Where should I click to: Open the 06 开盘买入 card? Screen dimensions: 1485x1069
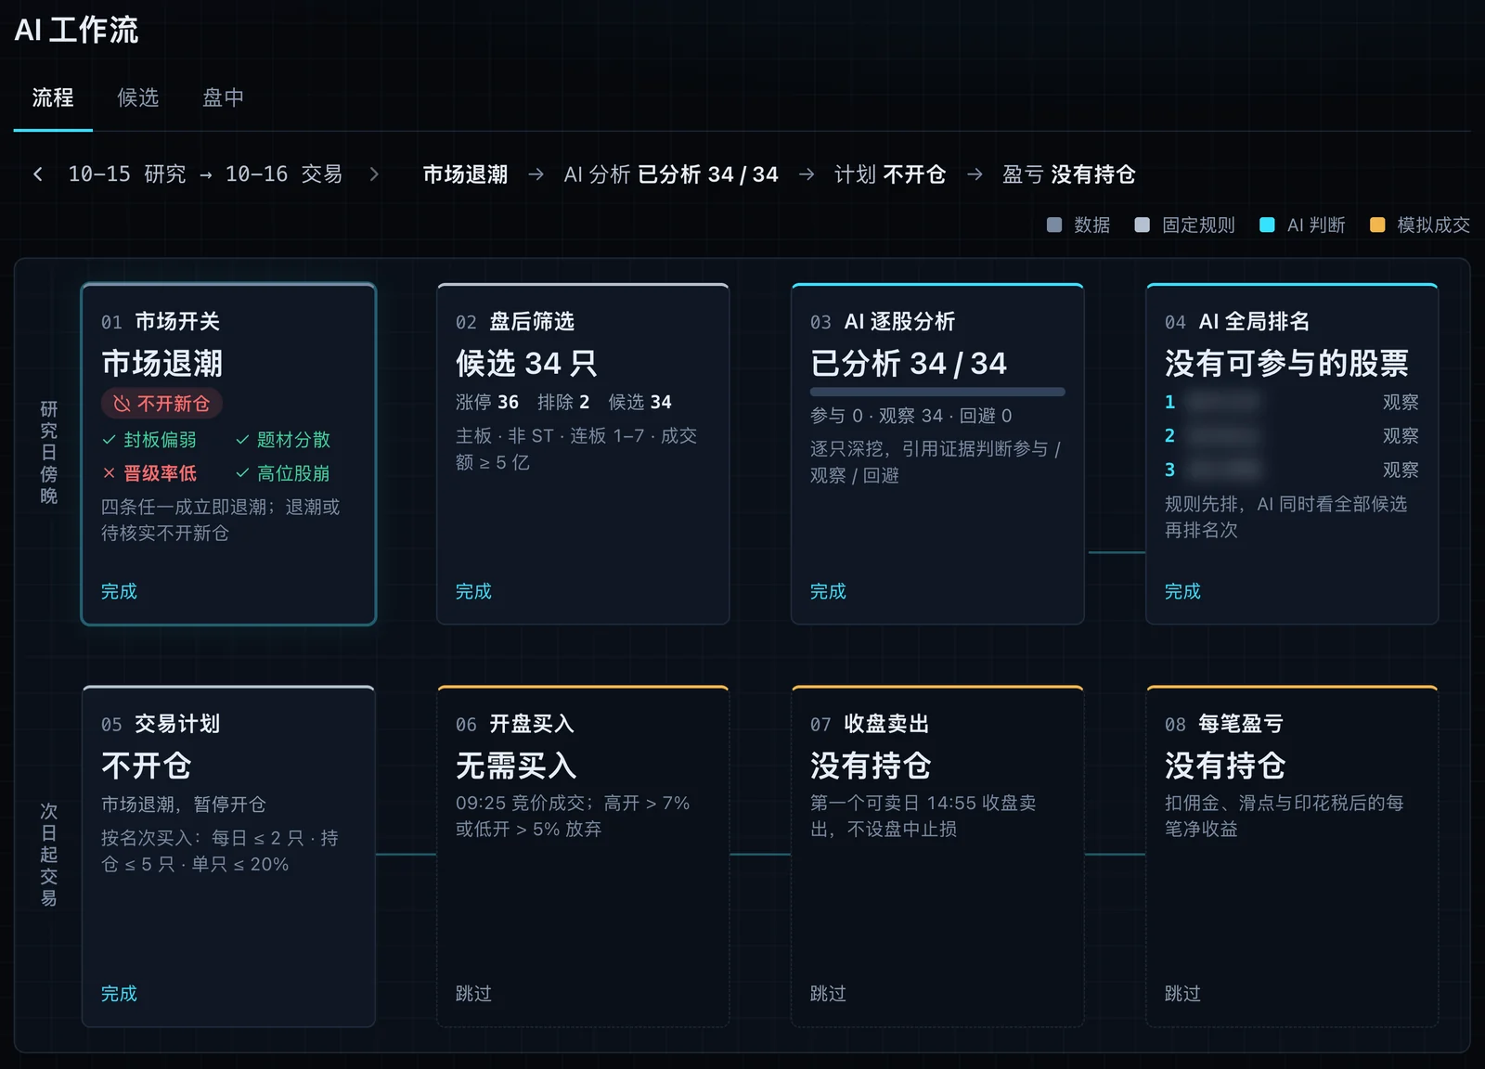(x=583, y=856)
